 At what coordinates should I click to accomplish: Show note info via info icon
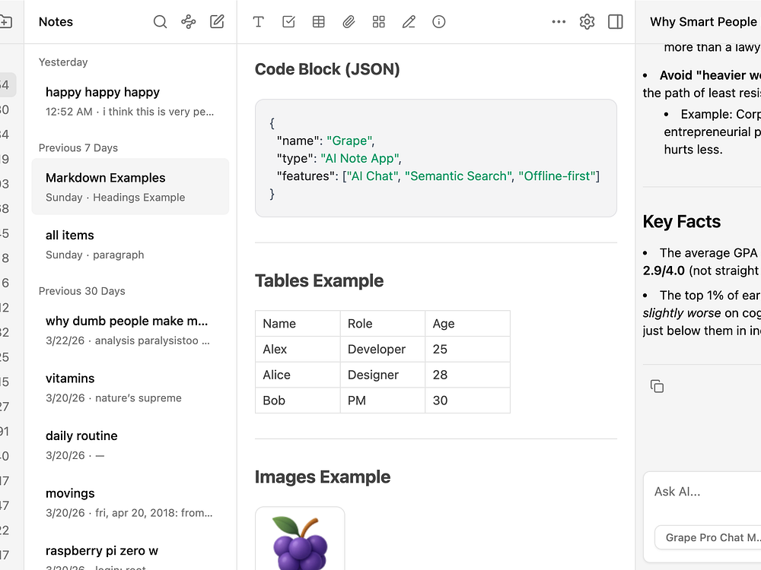click(x=439, y=22)
